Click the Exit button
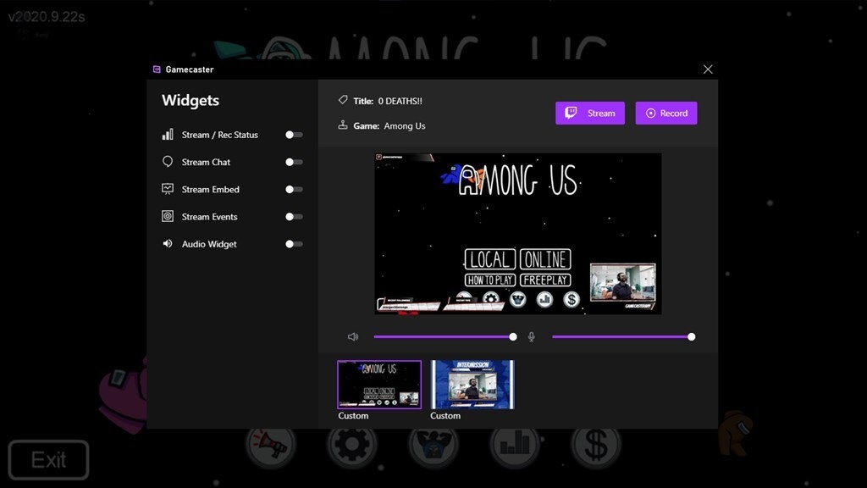Image resolution: width=867 pixels, height=488 pixels. click(48, 460)
